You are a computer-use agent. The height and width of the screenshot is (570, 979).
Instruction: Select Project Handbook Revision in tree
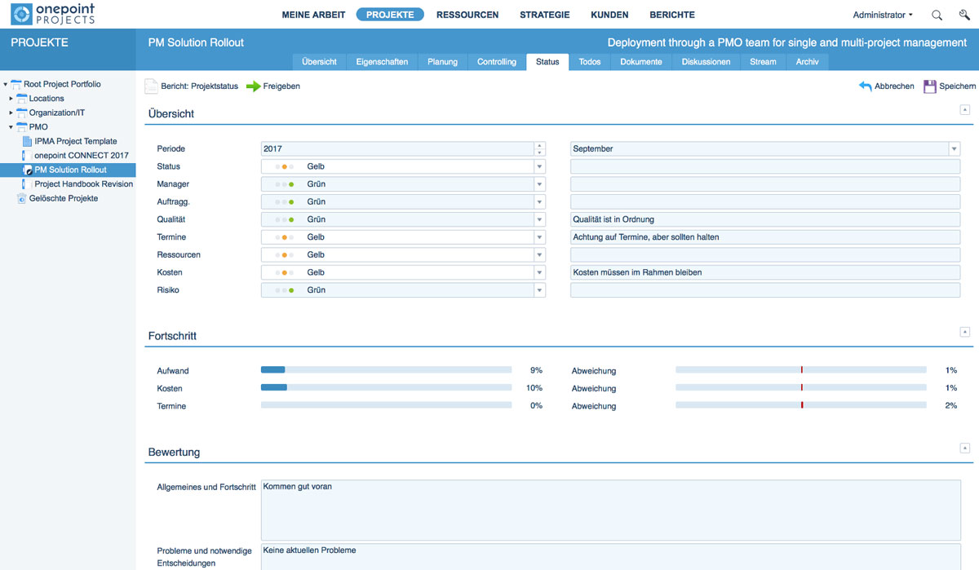[83, 184]
